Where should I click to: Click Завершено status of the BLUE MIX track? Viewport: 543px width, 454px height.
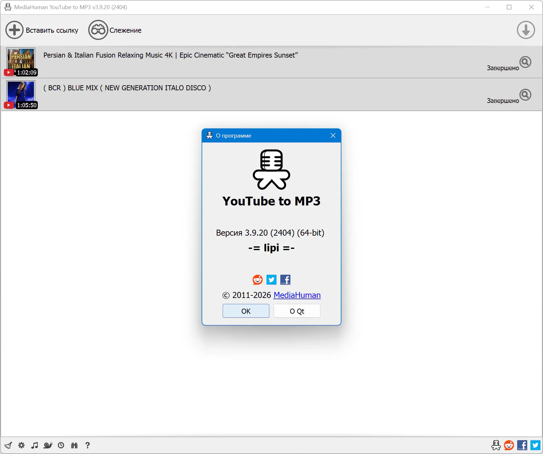503,101
